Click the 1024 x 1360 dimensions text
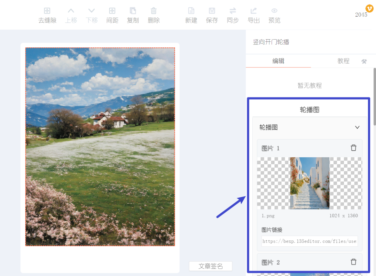The image size is (376, 276). pyautogui.click(x=343, y=215)
